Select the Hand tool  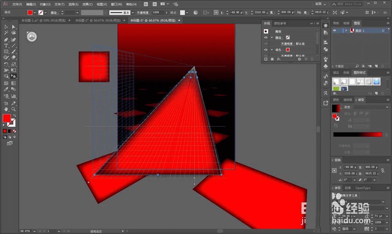coord(6,109)
